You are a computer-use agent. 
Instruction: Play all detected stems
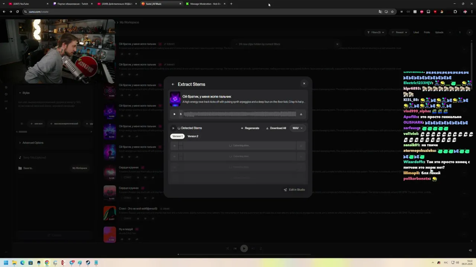pos(173,128)
